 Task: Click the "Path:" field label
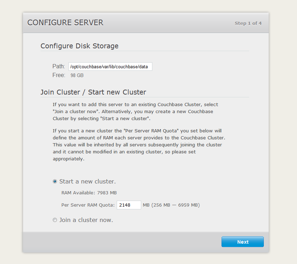pos(59,66)
